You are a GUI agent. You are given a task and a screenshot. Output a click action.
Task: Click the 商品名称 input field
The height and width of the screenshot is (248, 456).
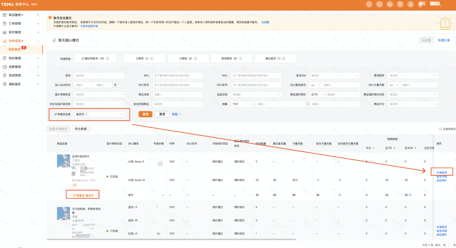point(178,95)
